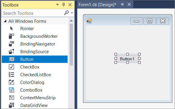175x109 pixels.
Task: Select ComboBox label in the Toolbox
Action: point(31,90)
